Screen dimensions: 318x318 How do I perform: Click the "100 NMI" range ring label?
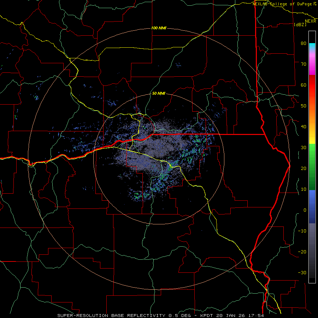(x=159, y=28)
